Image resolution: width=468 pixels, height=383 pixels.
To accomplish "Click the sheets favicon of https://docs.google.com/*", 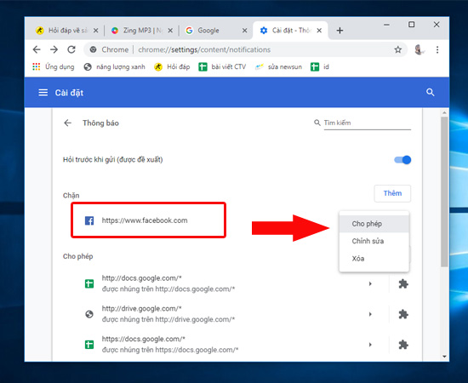I will (x=89, y=345).
